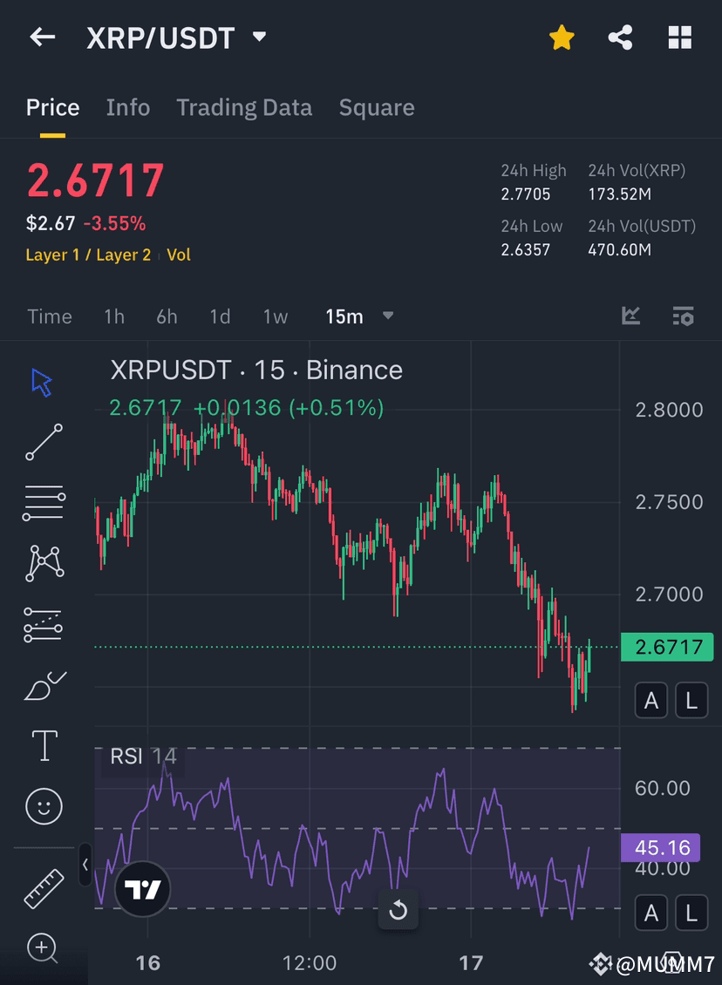Toggle auto scale A on the price axis
This screenshot has height=985, width=722.
point(651,700)
